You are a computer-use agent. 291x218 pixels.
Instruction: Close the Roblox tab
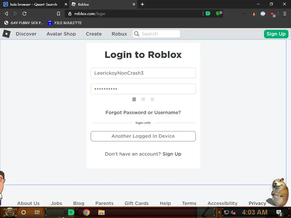coord(134,4)
